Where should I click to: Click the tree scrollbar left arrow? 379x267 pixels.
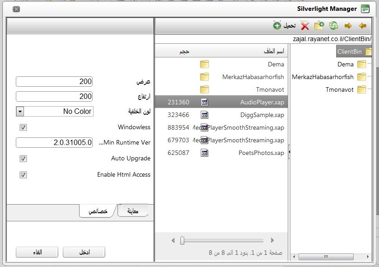click(x=294, y=257)
